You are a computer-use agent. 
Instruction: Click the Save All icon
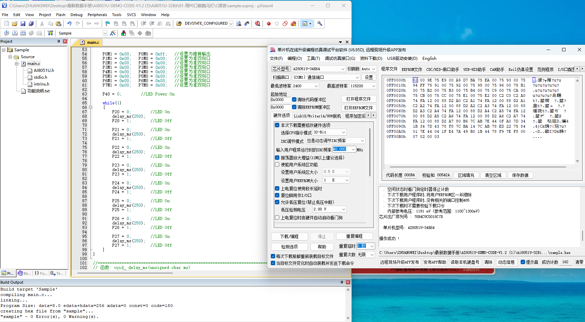(x=31, y=24)
